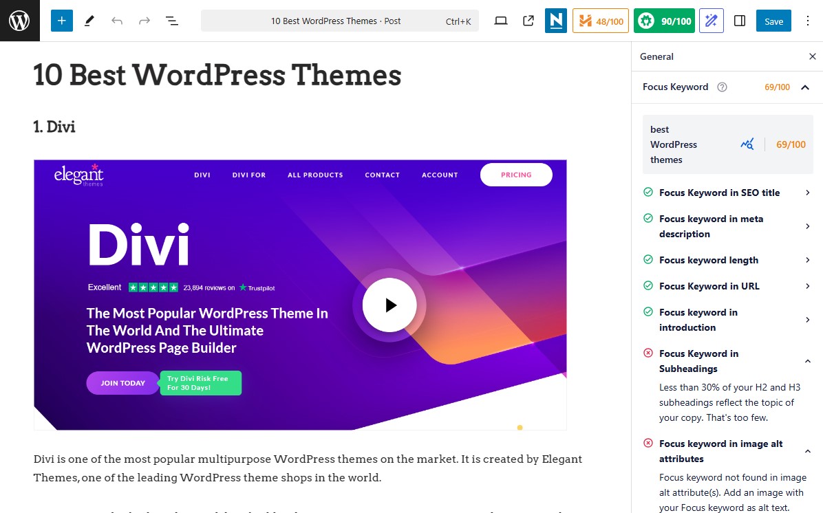
Task: Click the play button on Divi image
Action: click(x=389, y=305)
